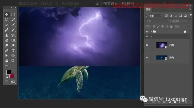This screenshot has width=194, height=108.
Task: Reset to default foreground and background colors
Action: (x=7, y=77)
